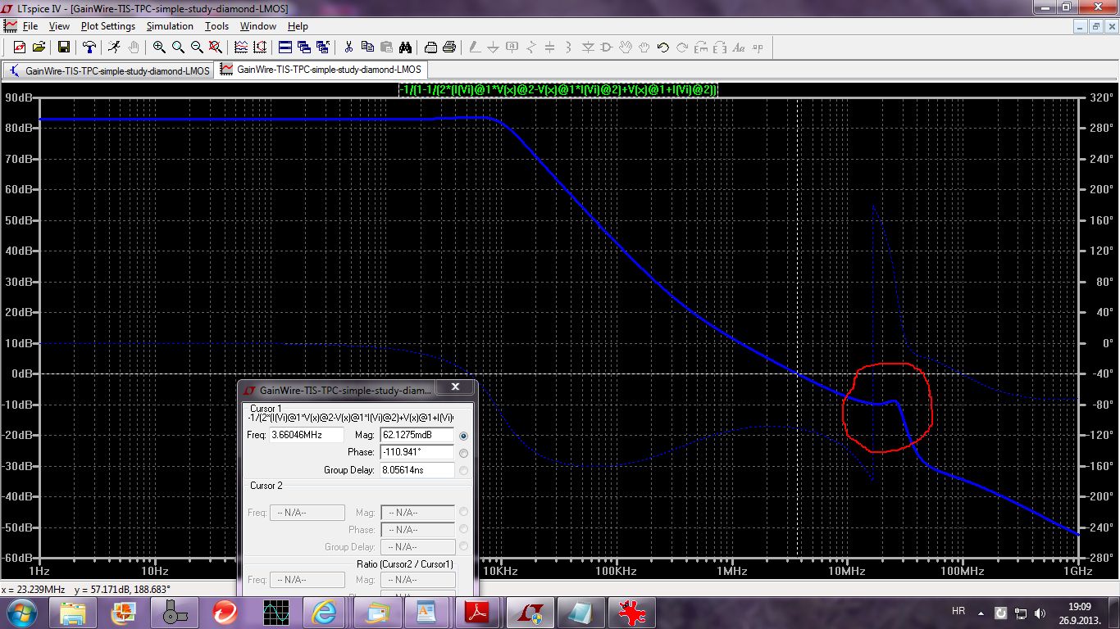Image resolution: width=1120 pixels, height=629 pixels.
Task: Select the Phase radio button in Cursor 1
Action: coord(464,453)
